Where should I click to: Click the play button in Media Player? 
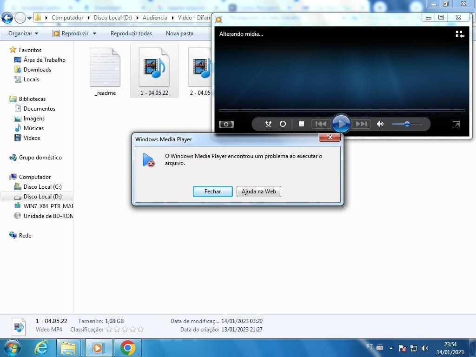[341, 124]
